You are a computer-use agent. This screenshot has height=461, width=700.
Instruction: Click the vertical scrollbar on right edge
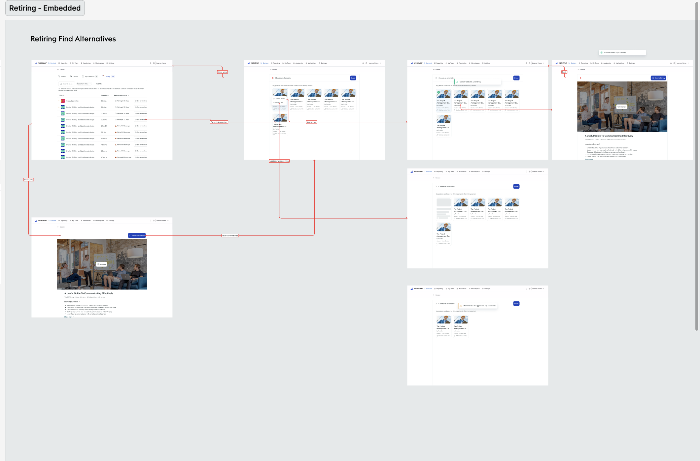click(697, 165)
